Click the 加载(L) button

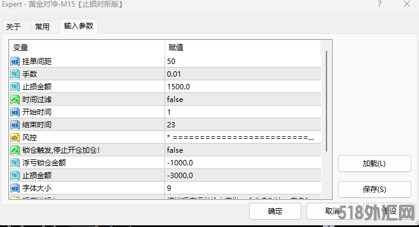pyautogui.click(x=374, y=164)
